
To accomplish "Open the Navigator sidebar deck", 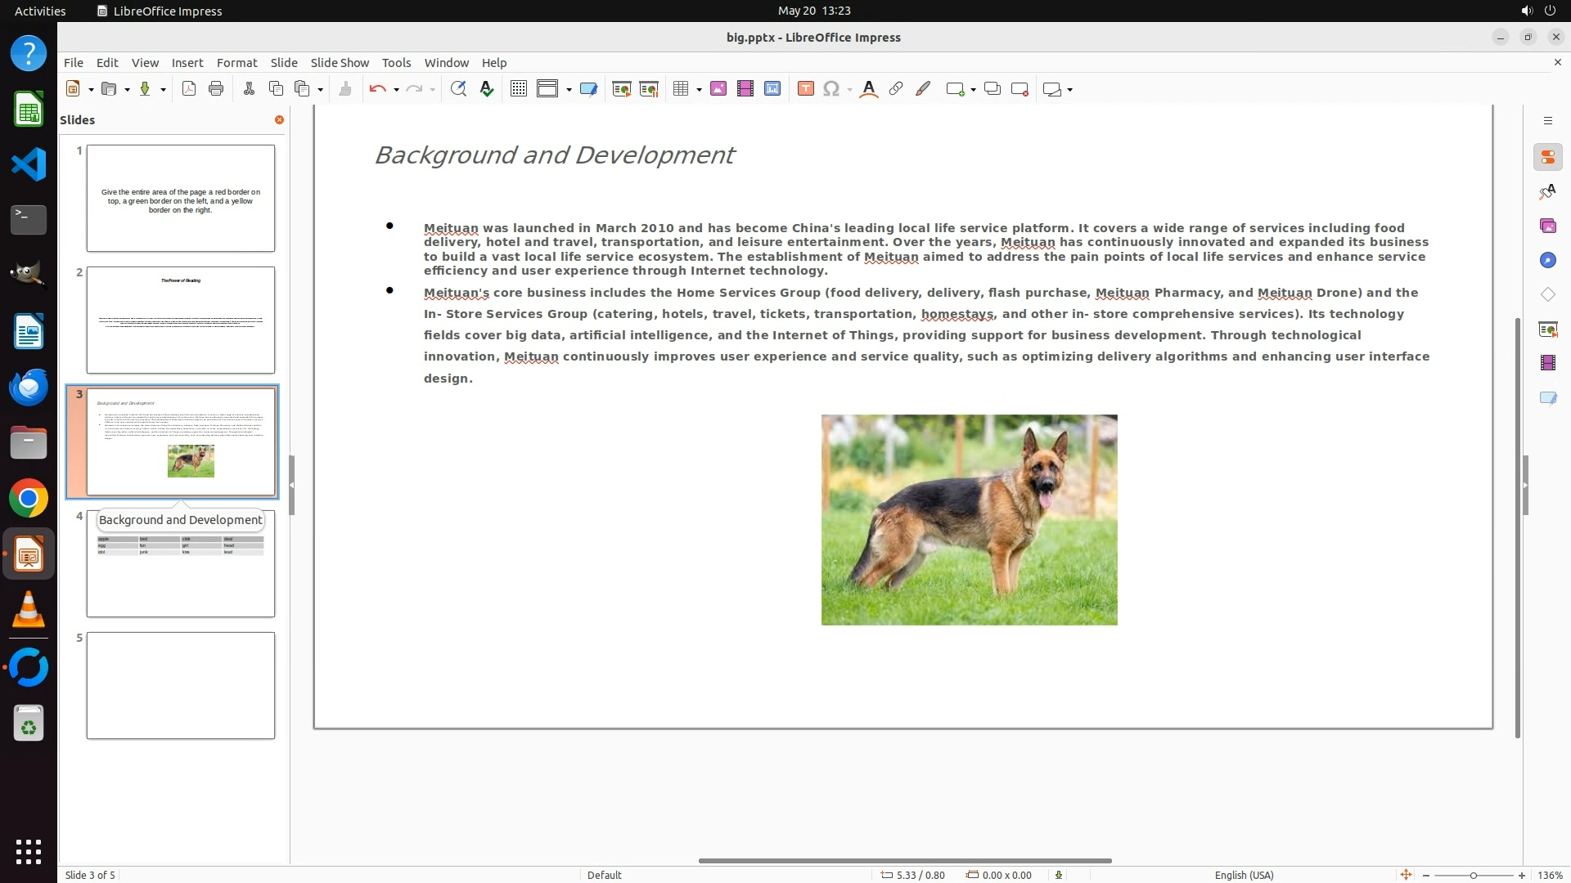I will 1547,260.
